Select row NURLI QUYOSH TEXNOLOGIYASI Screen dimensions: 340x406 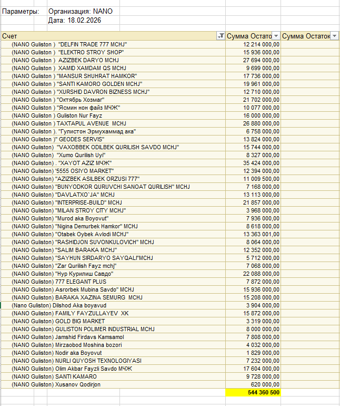pyautogui.click(x=113, y=361)
